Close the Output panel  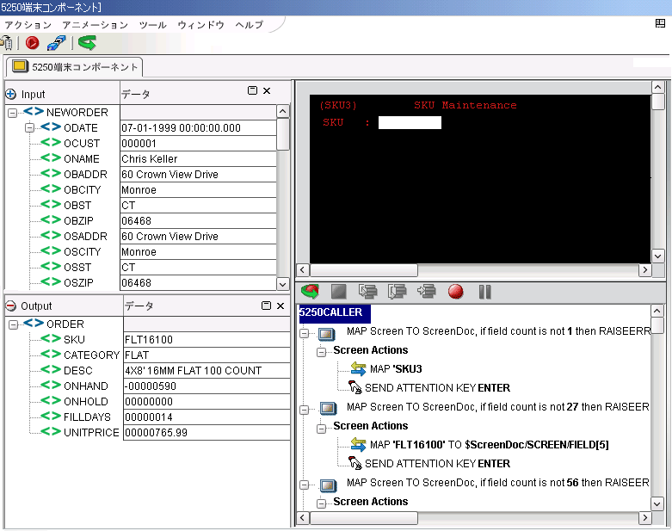pyautogui.click(x=281, y=306)
